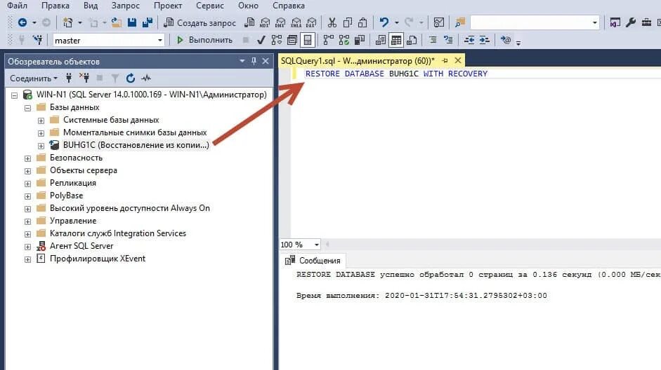The image size is (661, 370).
Task: Create a DAX query from the toolbar
Action: pos(311,22)
